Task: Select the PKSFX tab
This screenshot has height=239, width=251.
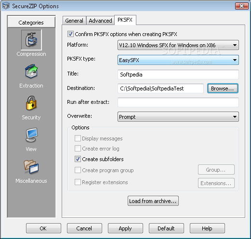Action: coord(125,20)
